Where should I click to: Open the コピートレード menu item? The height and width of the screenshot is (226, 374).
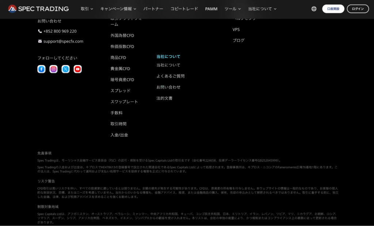tap(184, 9)
